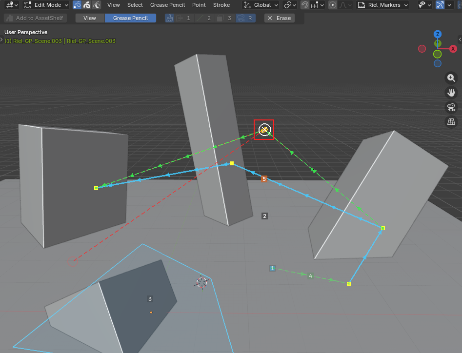
Task: Open selectability and visibility dropdown
Action: point(425,5)
